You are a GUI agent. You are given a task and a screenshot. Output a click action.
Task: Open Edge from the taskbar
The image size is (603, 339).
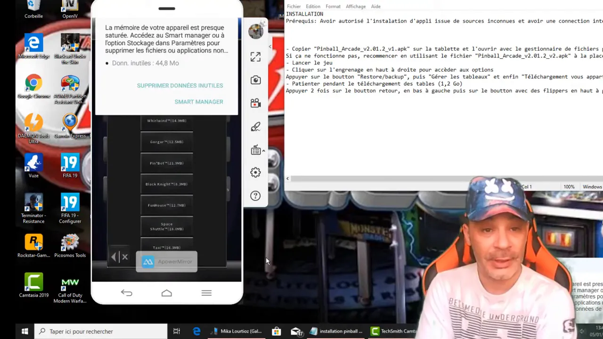196,331
